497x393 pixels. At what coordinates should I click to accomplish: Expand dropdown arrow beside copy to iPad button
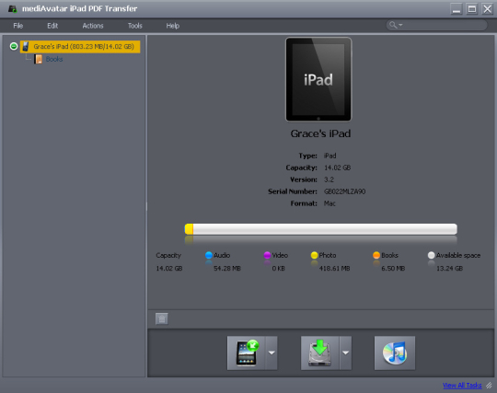tap(272, 353)
